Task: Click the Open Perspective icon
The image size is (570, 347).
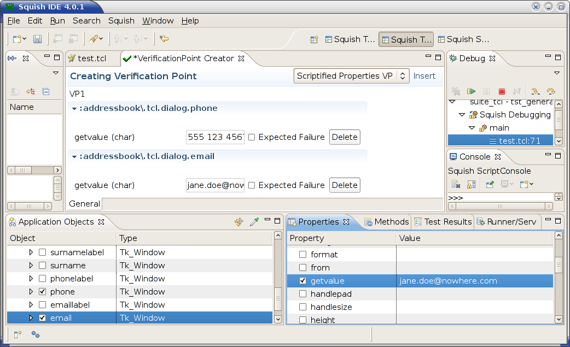Action: click(x=314, y=39)
